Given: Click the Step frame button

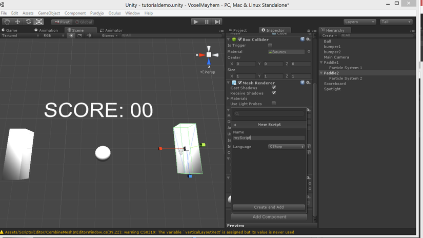Looking at the screenshot, I should click(x=217, y=22).
